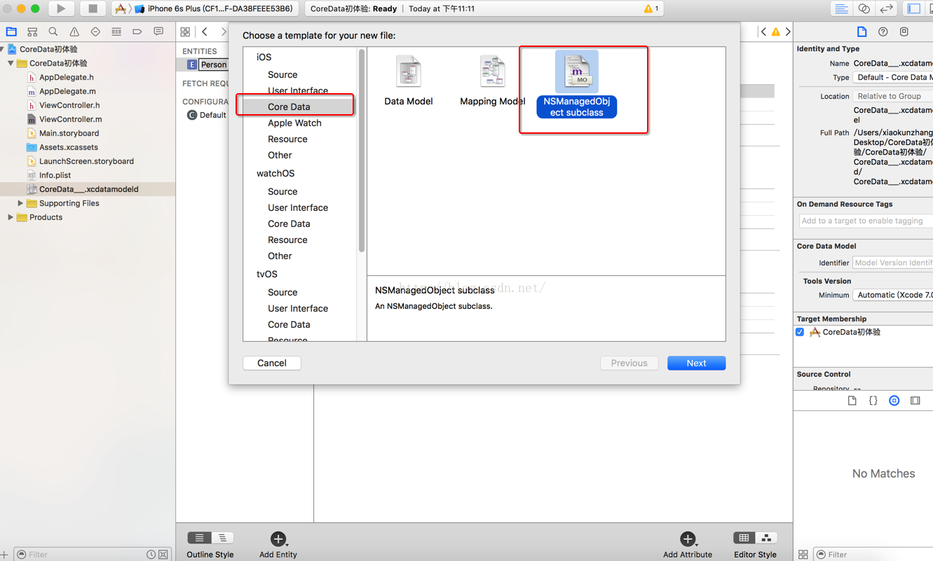This screenshot has width=933, height=561.
Task: Jump to the previous issue arrow
Action: pyautogui.click(x=763, y=32)
